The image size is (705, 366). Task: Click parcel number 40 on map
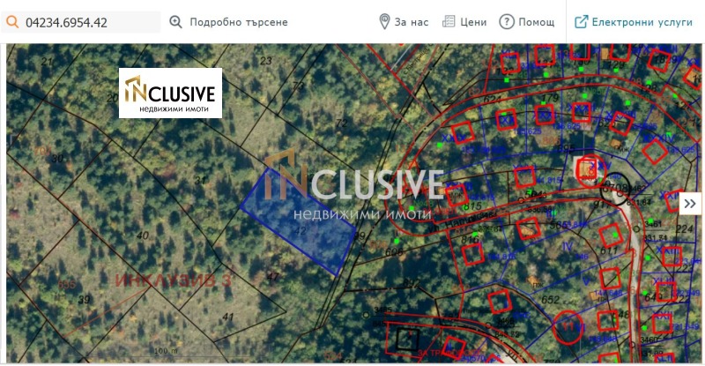click(143, 235)
